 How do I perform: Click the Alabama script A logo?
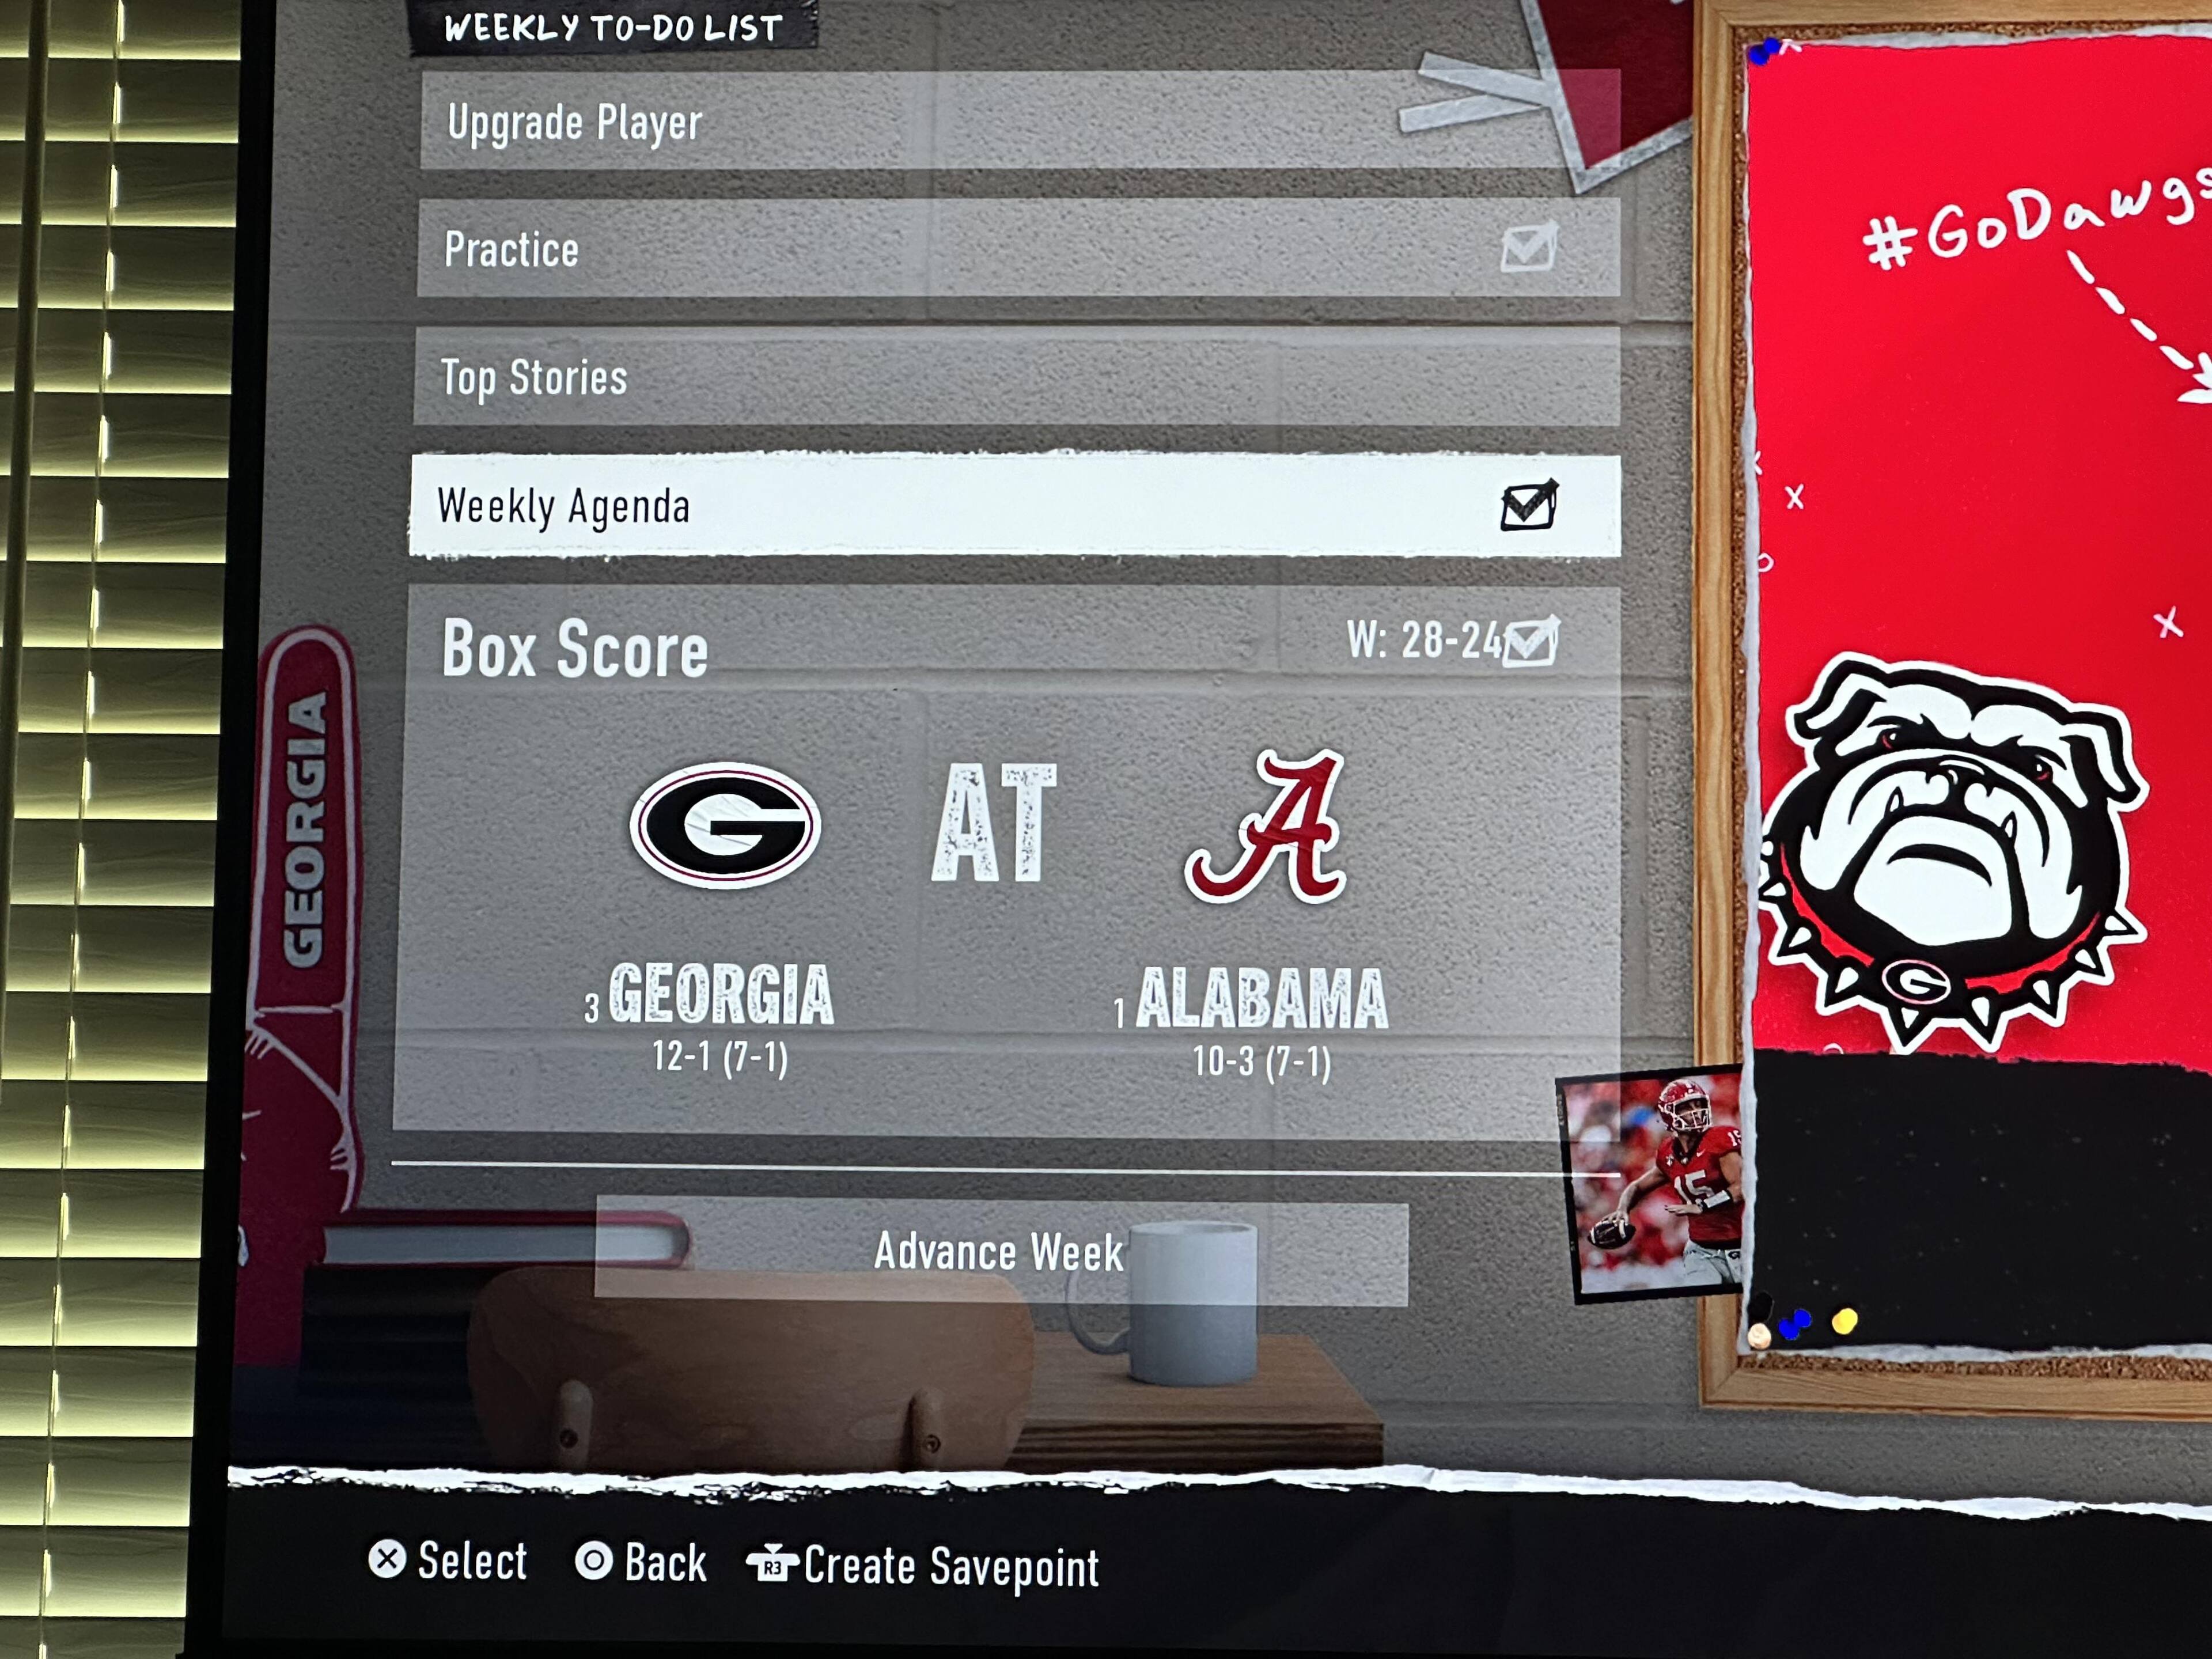1267,827
